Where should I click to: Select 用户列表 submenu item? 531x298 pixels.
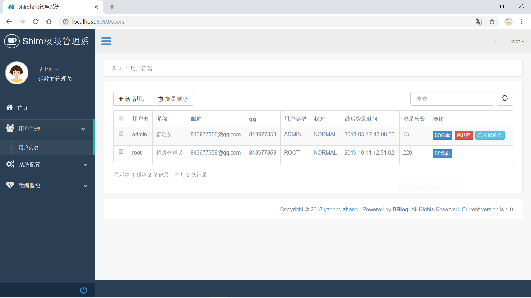28,148
